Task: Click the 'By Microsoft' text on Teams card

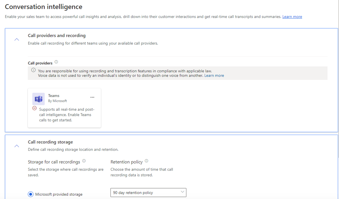Action: (x=58, y=101)
